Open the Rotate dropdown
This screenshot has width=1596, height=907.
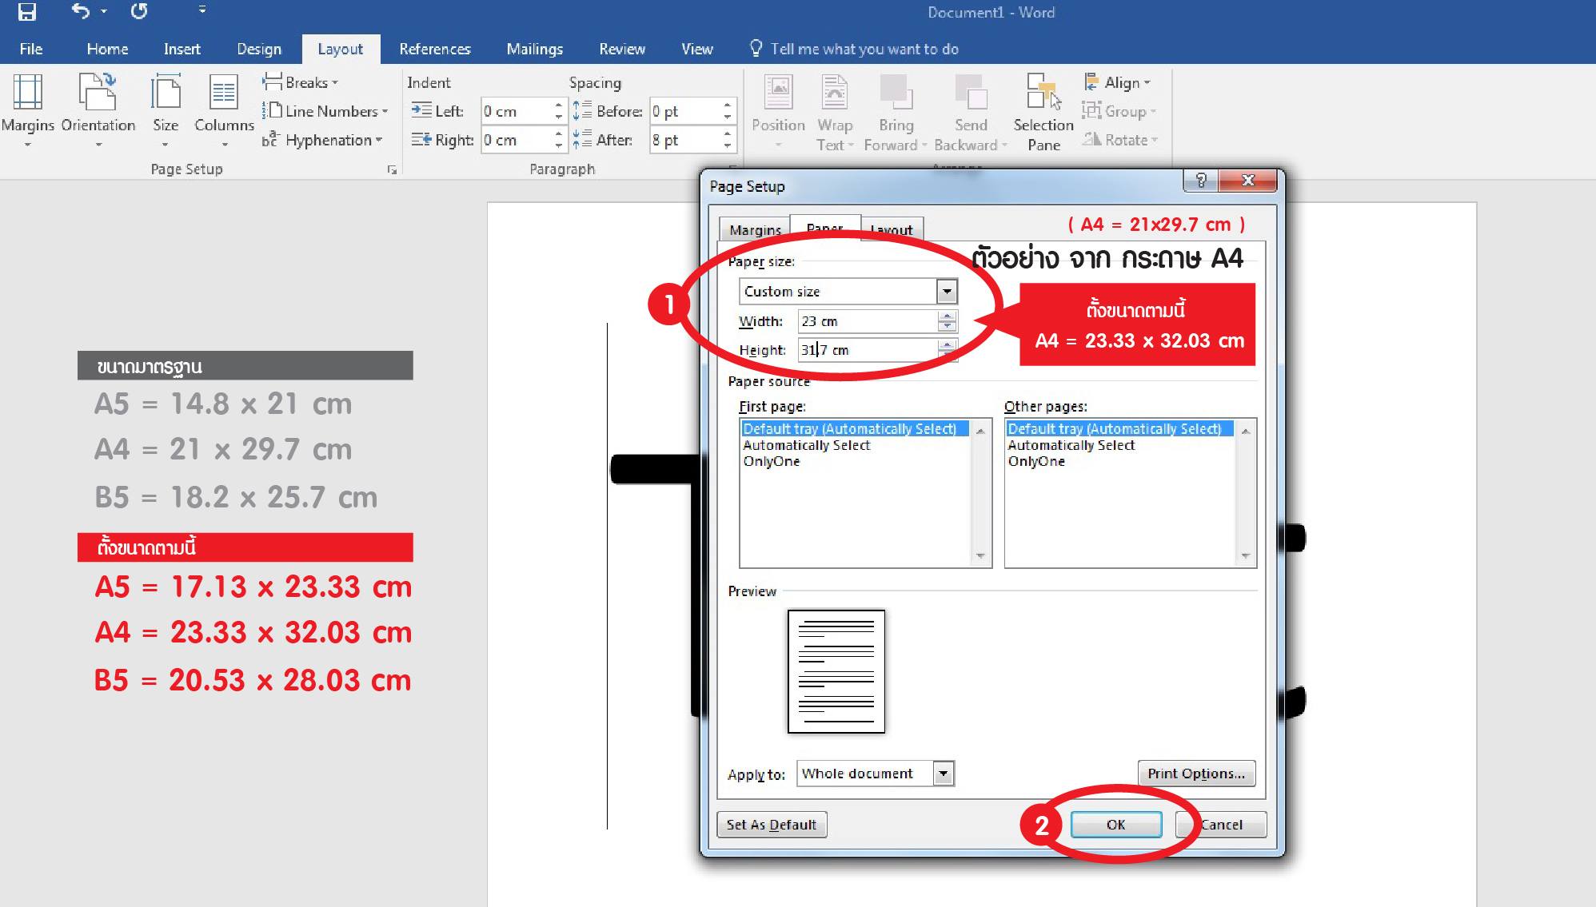1120,140
